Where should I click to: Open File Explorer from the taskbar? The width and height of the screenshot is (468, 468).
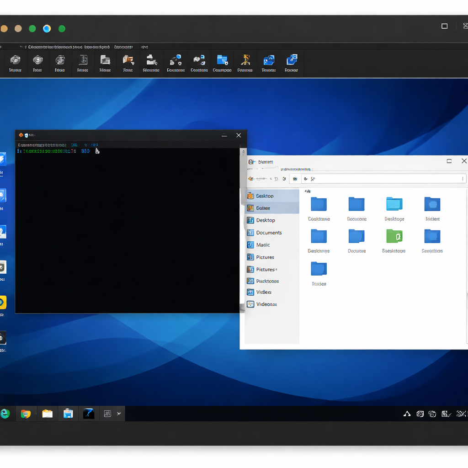47,414
